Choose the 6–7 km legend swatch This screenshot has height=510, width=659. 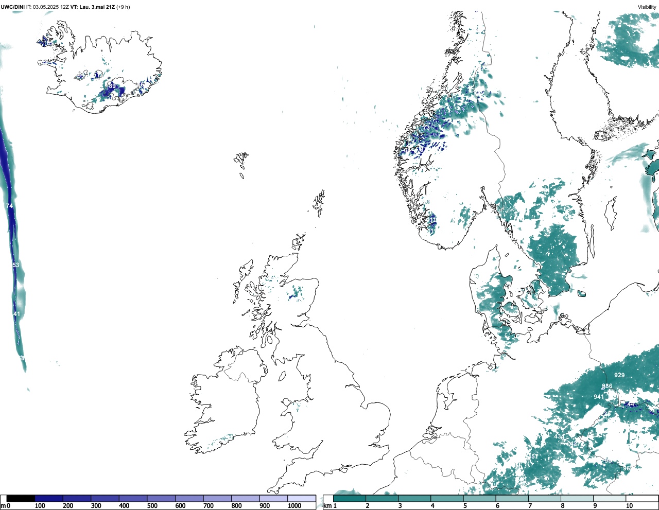(512, 498)
